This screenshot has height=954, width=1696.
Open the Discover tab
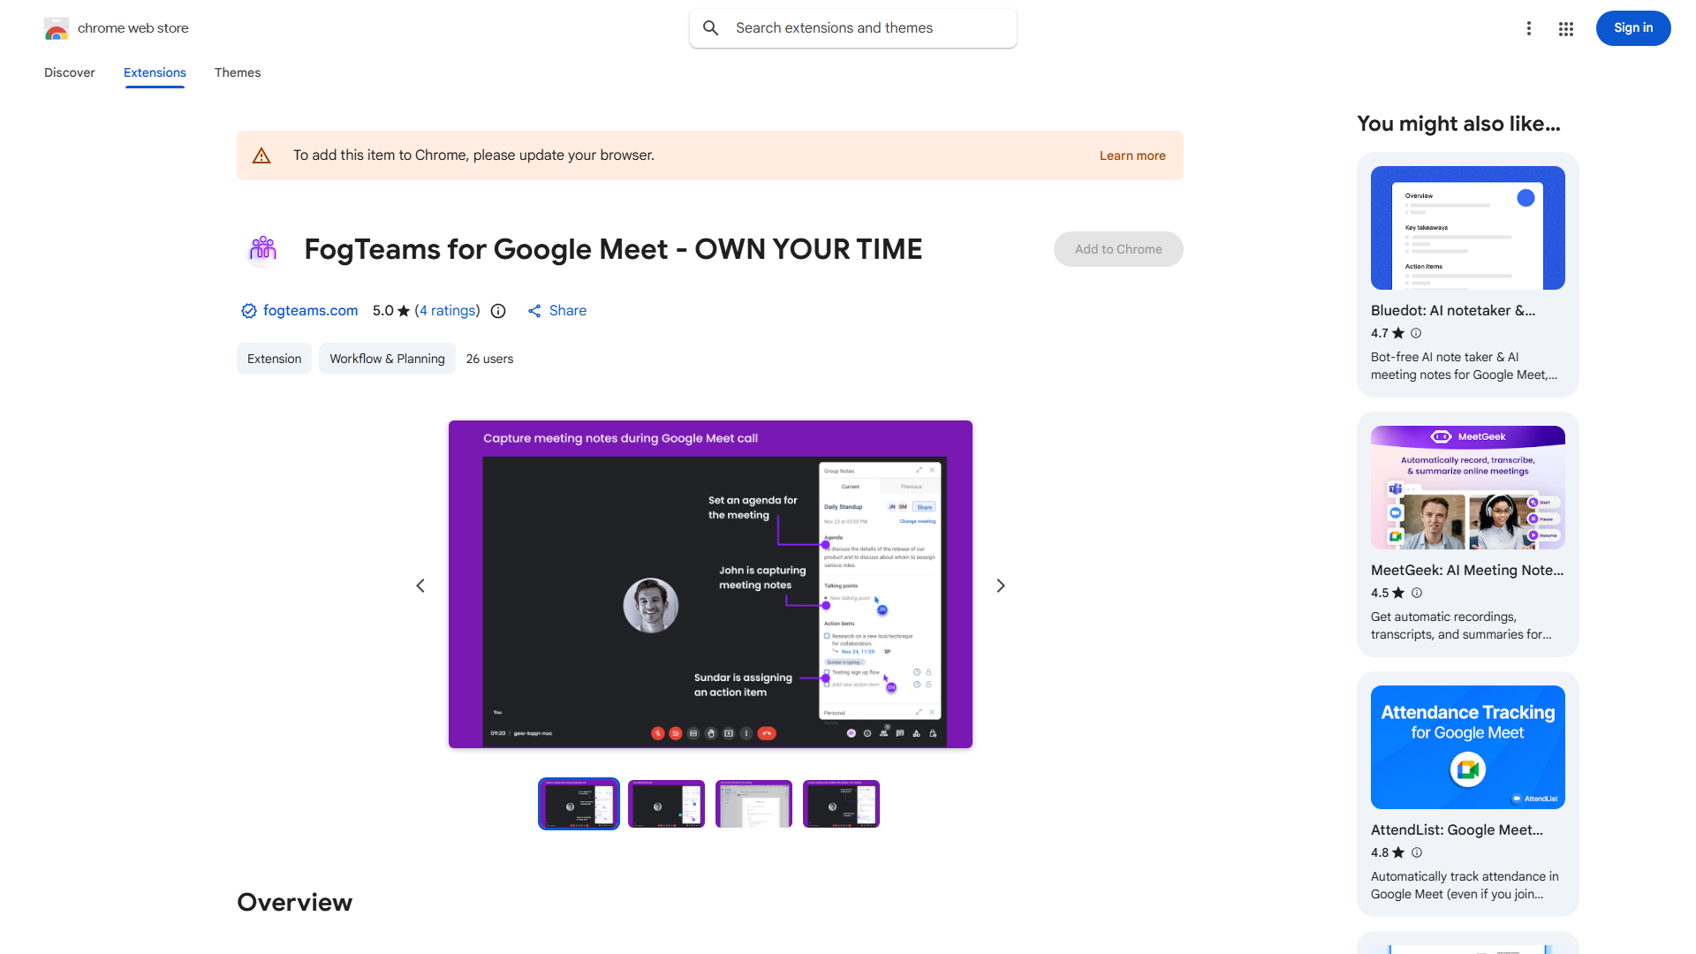[70, 72]
